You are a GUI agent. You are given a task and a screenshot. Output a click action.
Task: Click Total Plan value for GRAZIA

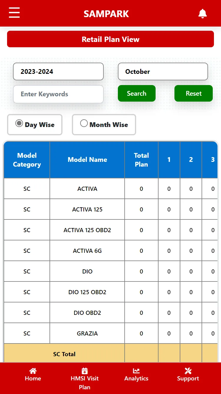click(141, 333)
